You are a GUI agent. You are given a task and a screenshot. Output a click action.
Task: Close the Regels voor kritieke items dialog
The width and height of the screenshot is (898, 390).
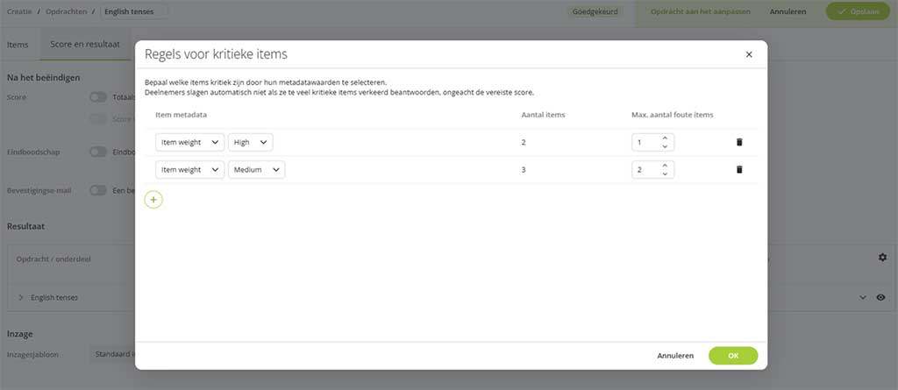(x=749, y=55)
